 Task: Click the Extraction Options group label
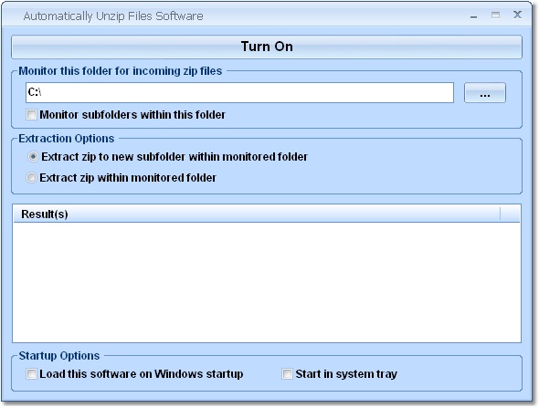click(x=67, y=139)
